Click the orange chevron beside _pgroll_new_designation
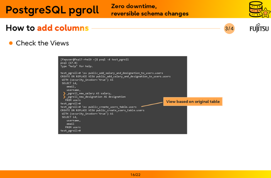Viewport: 271px width, 178px height. click(x=64, y=97)
